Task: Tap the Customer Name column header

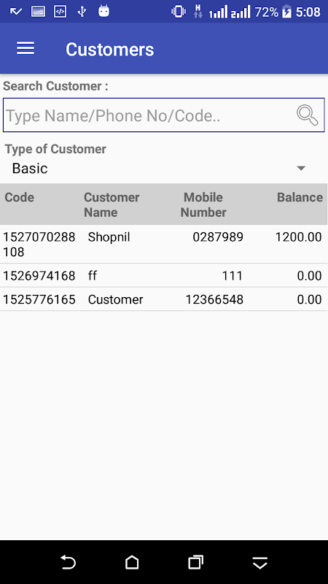Action: [x=112, y=204]
